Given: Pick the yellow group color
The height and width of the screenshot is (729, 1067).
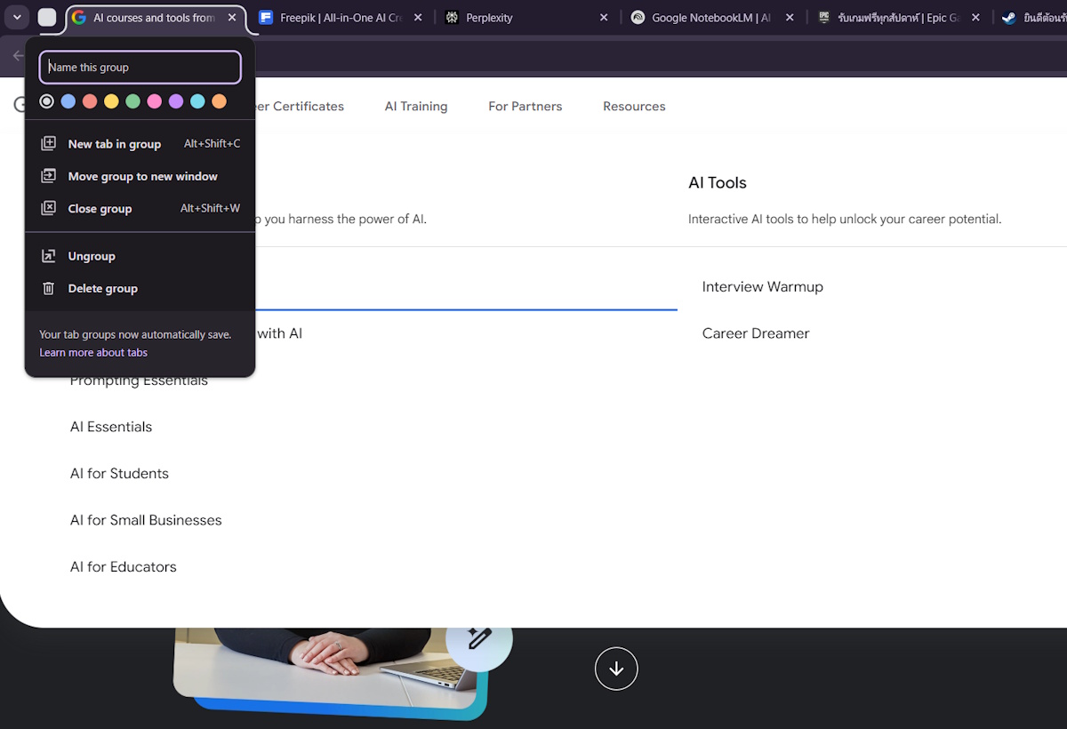Looking at the screenshot, I should 111,101.
